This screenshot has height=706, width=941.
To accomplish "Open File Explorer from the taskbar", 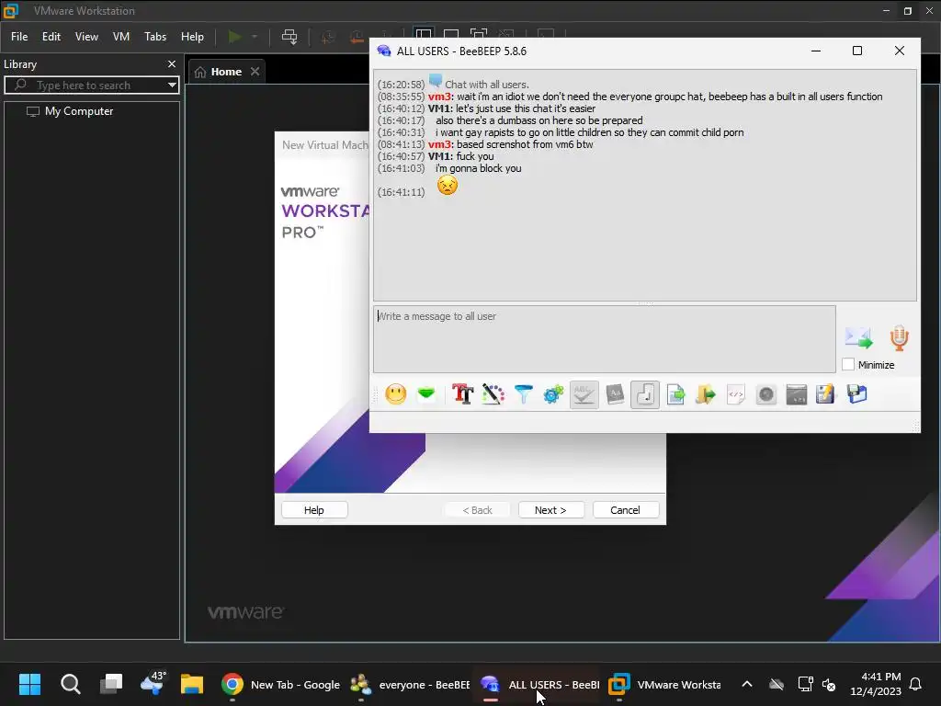I will (192, 684).
